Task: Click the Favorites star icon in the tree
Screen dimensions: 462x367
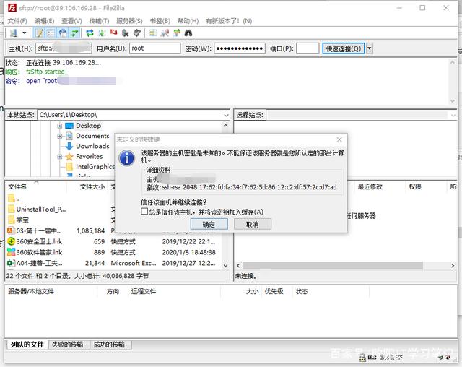Action: click(69, 157)
